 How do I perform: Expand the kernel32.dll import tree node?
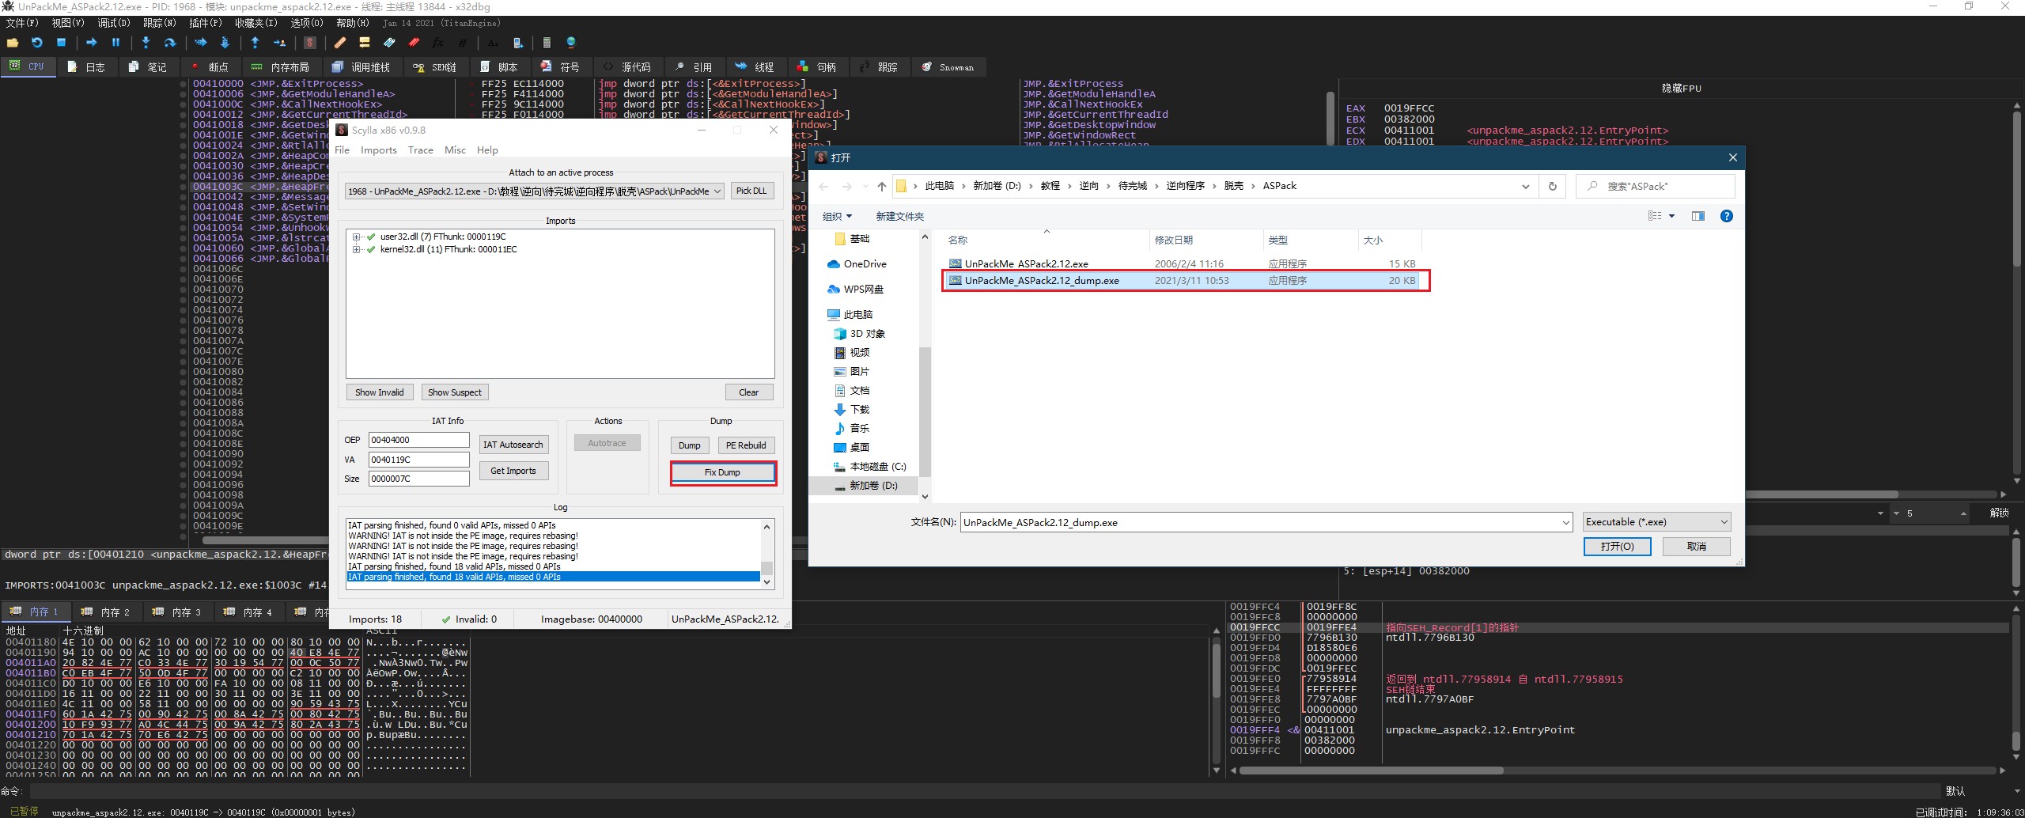coord(356,249)
